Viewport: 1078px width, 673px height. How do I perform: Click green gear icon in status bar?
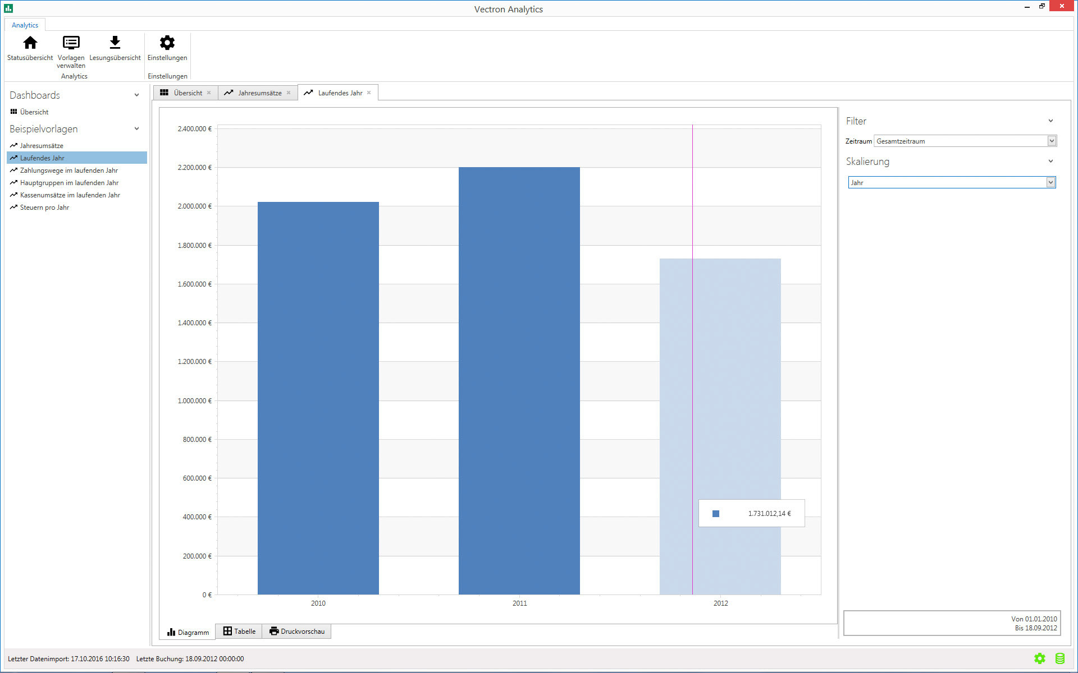click(x=1039, y=658)
